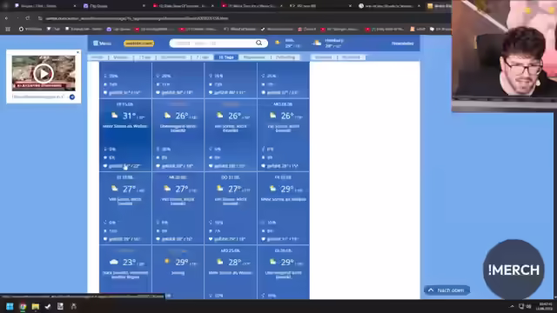This screenshot has width=557, height=313.
Task: Open the hamburger Menu icon
Action: [96, 43]
